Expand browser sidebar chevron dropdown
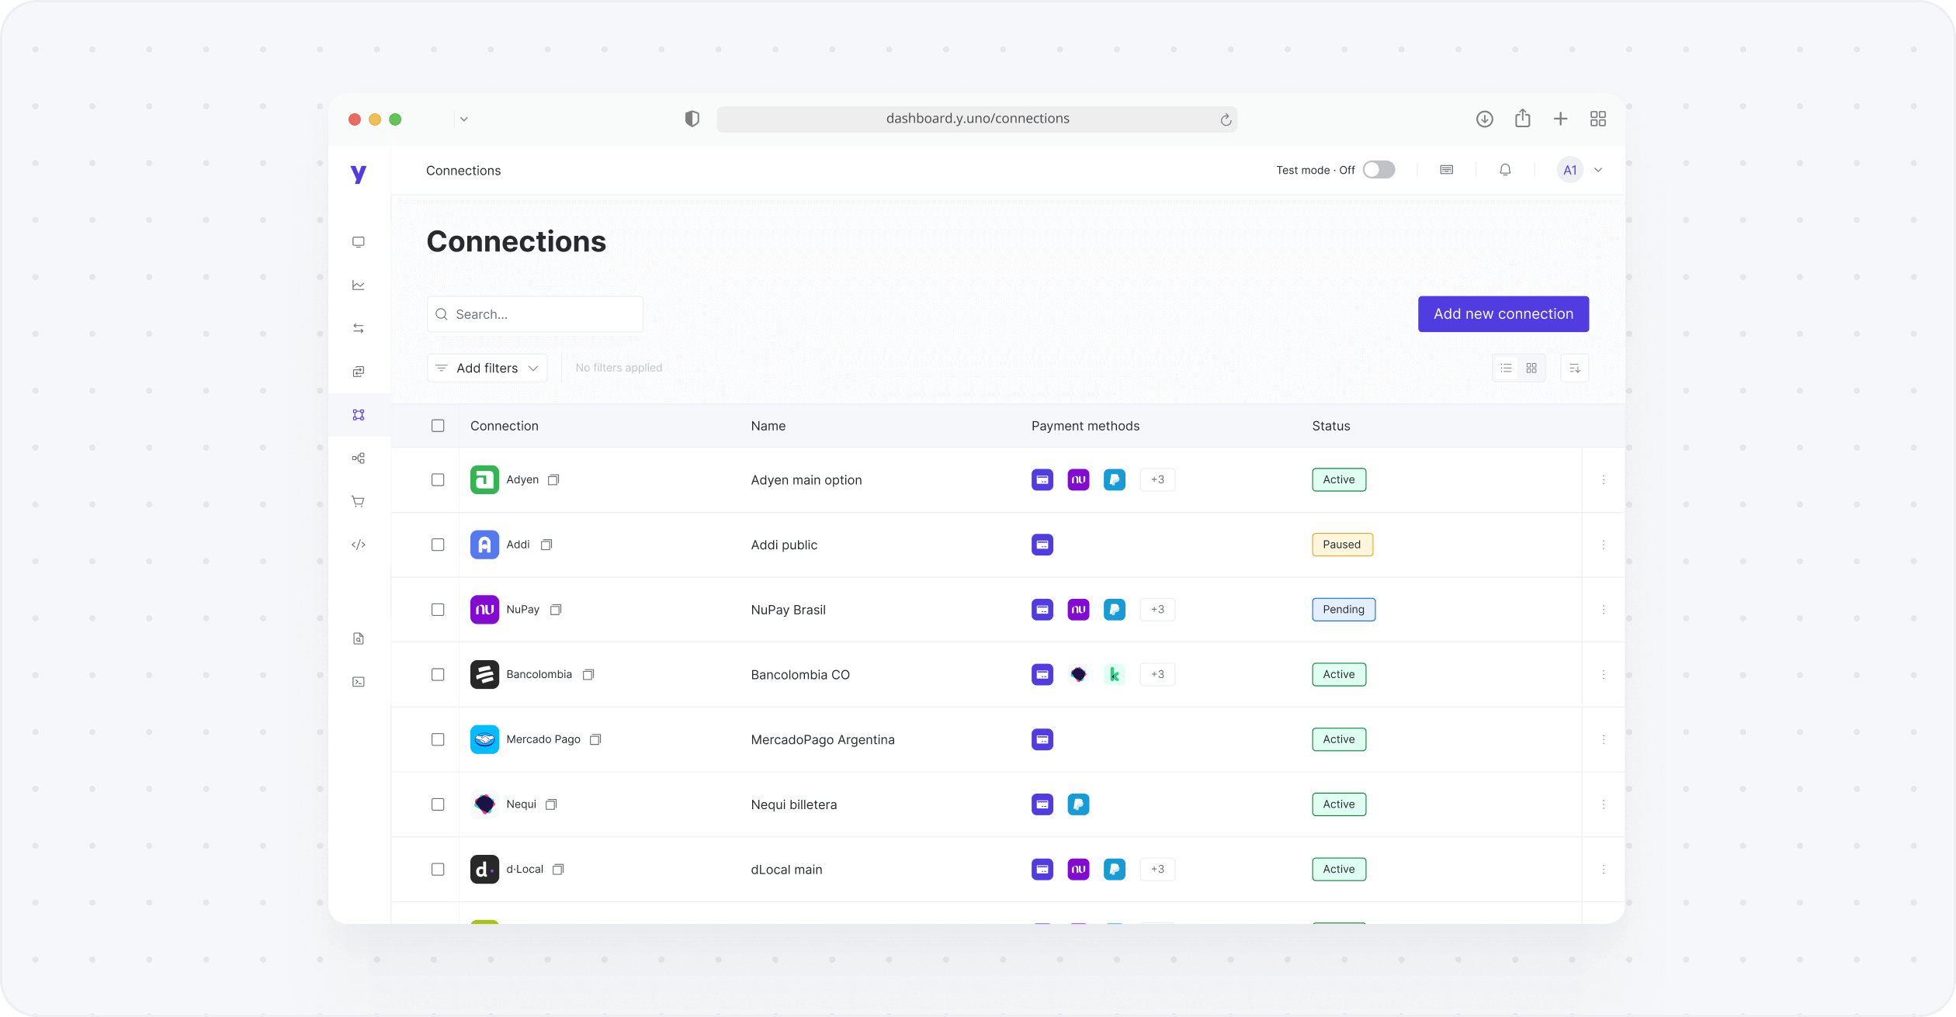This screenshot has width=1956, height=1017. 463,119
